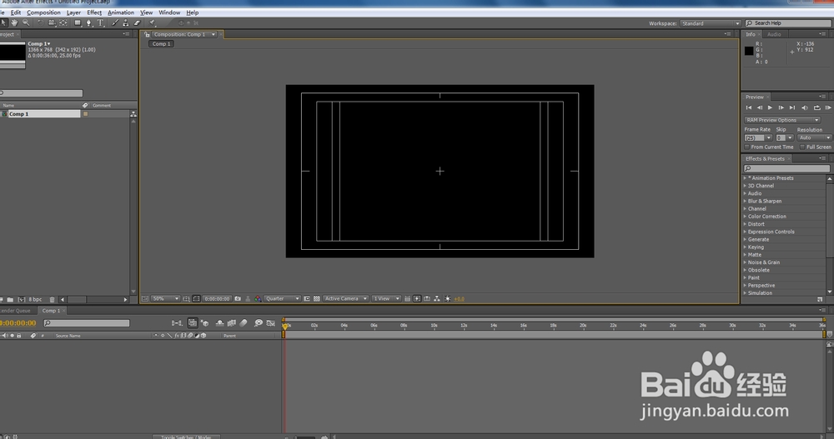Take a snapshot with camera icon
This screenshot has width=834, height=439.
pos(238,299)
